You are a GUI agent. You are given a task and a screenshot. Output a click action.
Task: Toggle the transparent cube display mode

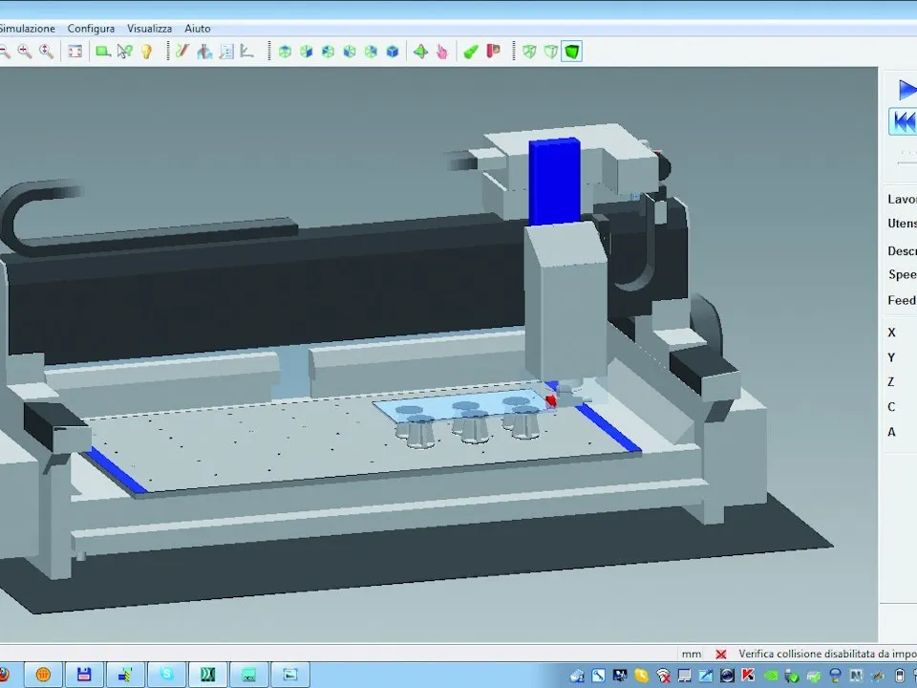(551, 52)
